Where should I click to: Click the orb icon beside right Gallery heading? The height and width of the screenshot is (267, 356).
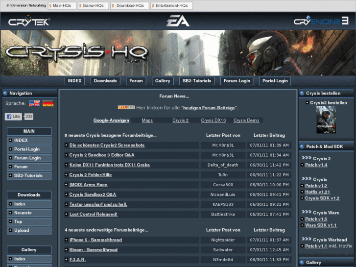coord(302,263)
